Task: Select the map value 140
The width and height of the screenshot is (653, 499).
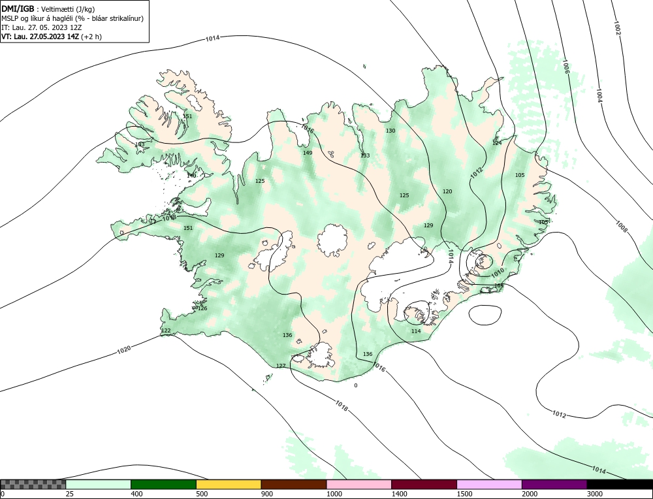Action: (191, 176)
